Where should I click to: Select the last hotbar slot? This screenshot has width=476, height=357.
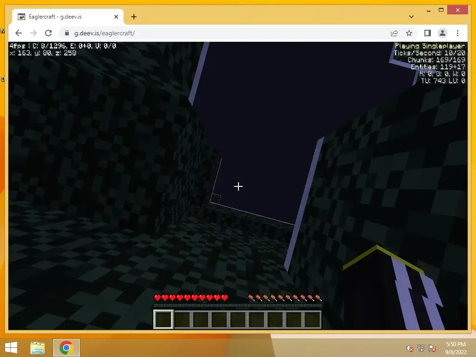(x=312, y=319)
